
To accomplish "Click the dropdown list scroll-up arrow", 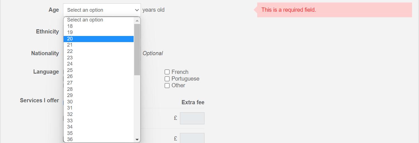I will point(137,20).
